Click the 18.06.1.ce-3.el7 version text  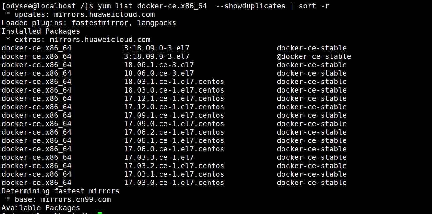[x=159, y=65]
